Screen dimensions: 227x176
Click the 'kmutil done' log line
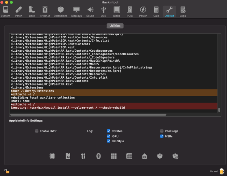[x=20, y=101]
